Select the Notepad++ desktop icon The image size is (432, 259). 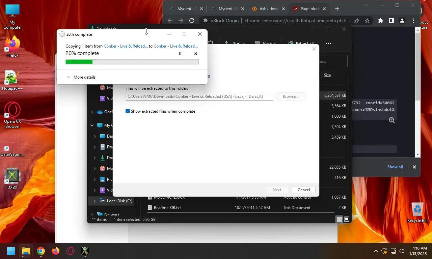coord(12,80)
